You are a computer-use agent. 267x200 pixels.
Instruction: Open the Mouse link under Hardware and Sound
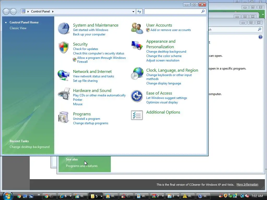point(78,104)
